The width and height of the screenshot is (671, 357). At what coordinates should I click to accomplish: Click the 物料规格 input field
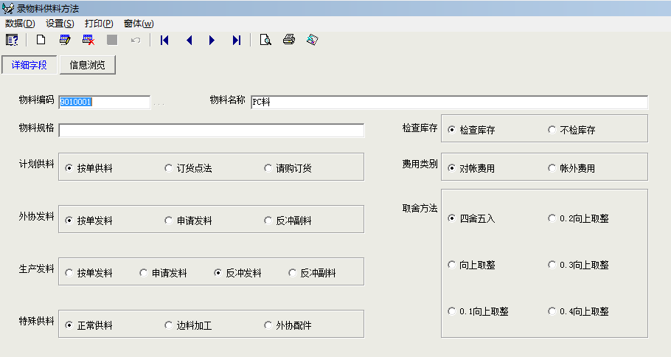pyautogui.click(x=212, y=131)
